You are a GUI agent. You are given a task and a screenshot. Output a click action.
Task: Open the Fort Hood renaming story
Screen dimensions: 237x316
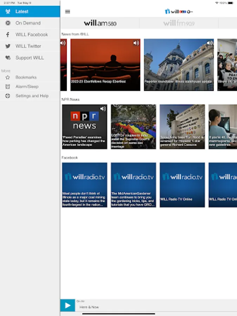pyautogui.click(x=182, y=127)
